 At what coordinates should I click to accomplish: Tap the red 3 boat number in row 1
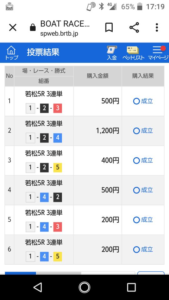coord(58,108)
